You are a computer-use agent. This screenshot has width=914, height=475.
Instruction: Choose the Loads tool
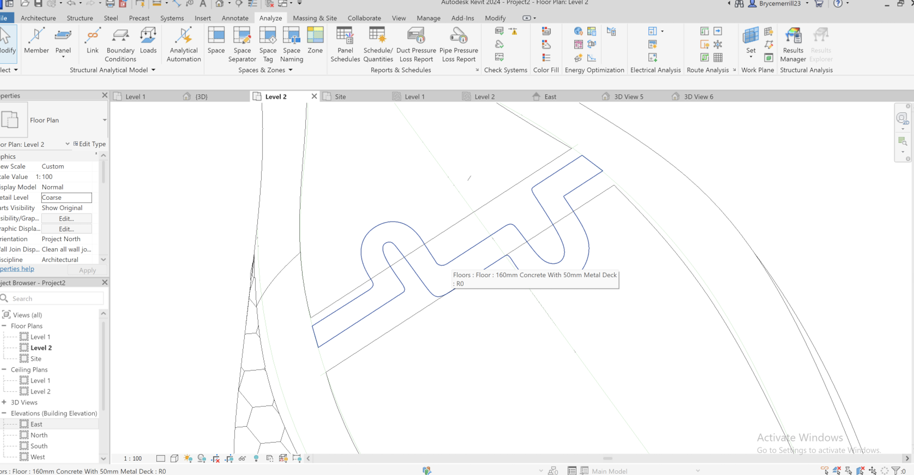click(148, 41)
